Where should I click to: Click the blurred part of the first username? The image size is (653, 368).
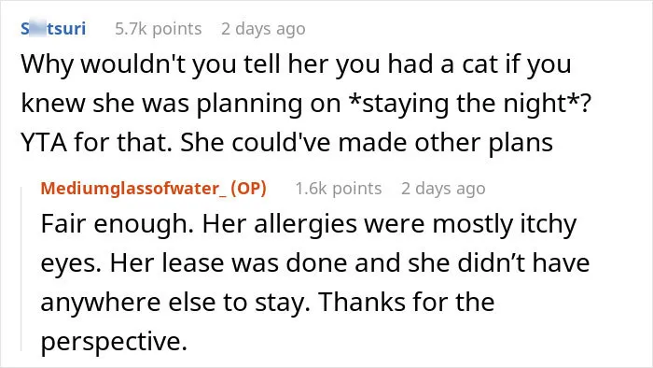(x=38, y=29)
